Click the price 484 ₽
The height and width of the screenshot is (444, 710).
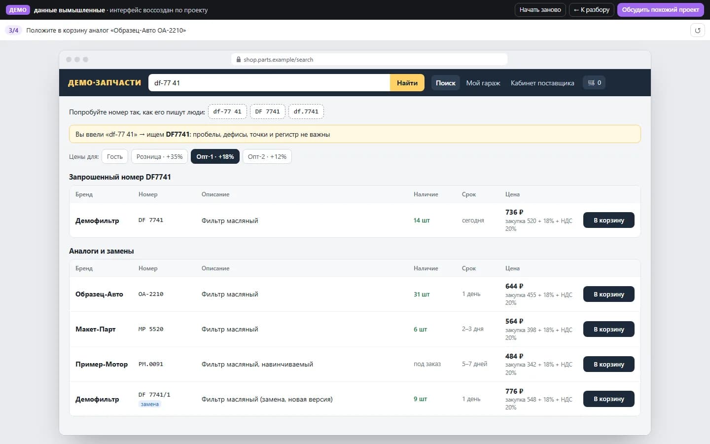pyautogui.click(x=514, y=356)
